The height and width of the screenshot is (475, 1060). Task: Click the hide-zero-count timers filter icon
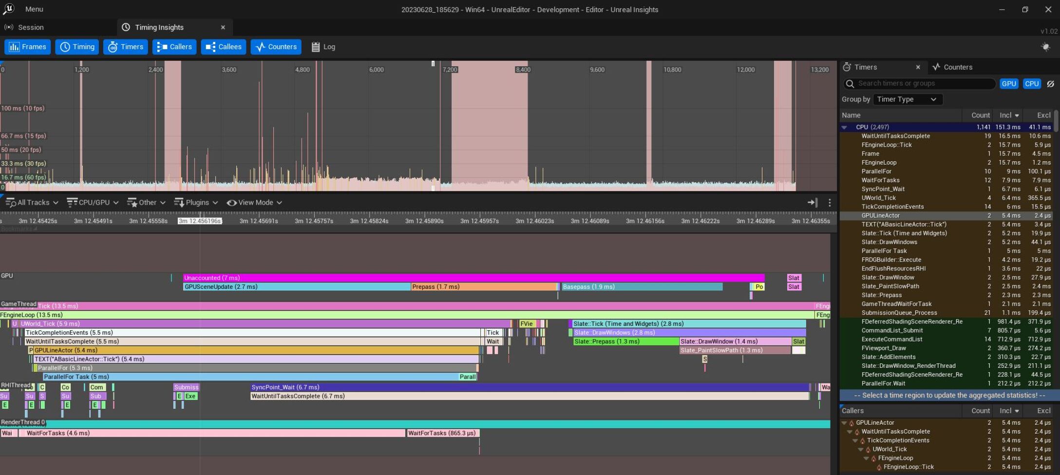1051,84
